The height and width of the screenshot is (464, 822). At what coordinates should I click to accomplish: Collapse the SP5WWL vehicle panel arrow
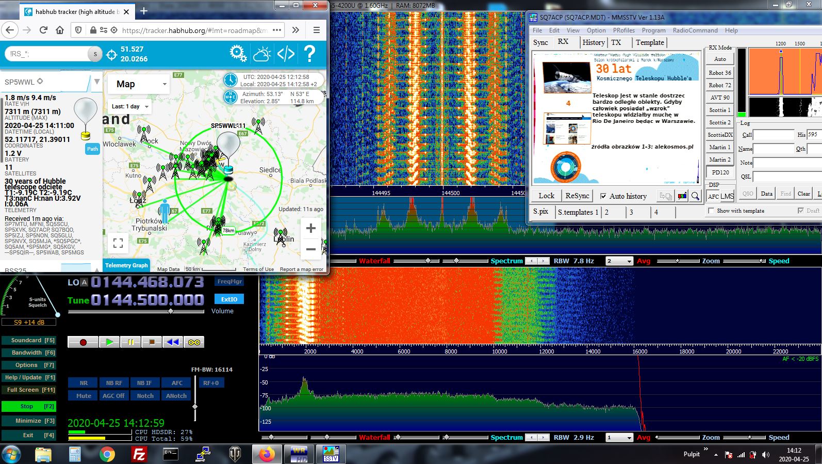coord(96,82)
